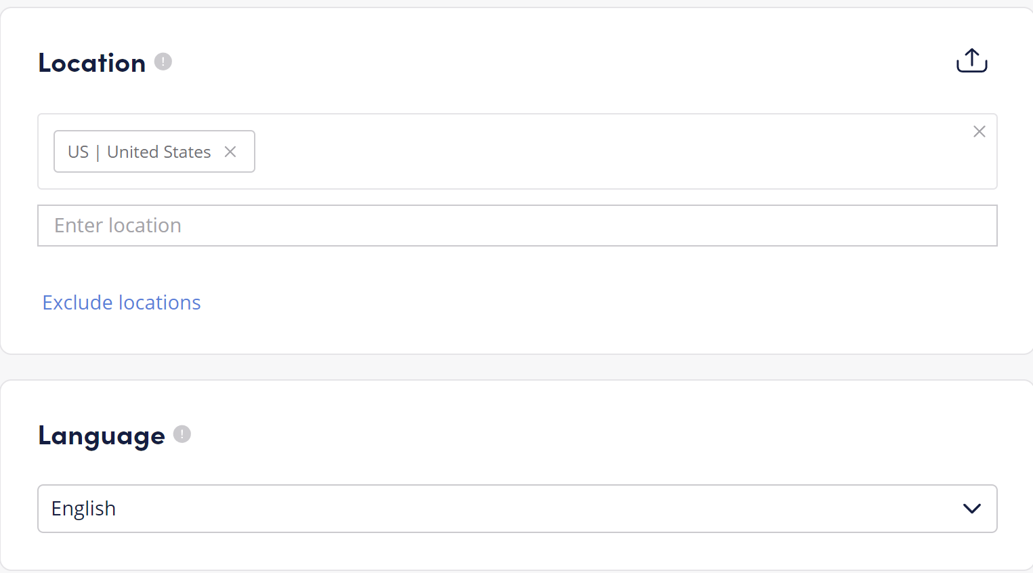The height and width of the screenshot is (573, 1033).
Task: Click the US country code in the tag
Action: pos(78,152)
